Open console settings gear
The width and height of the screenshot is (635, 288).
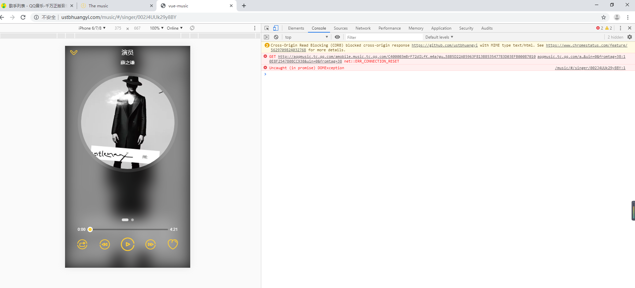630,37
